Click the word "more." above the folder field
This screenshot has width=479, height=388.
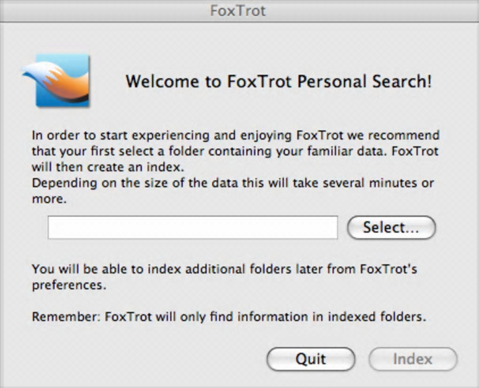click(x=49, y=199)
